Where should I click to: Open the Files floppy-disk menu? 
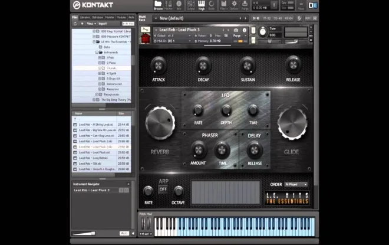223,5
